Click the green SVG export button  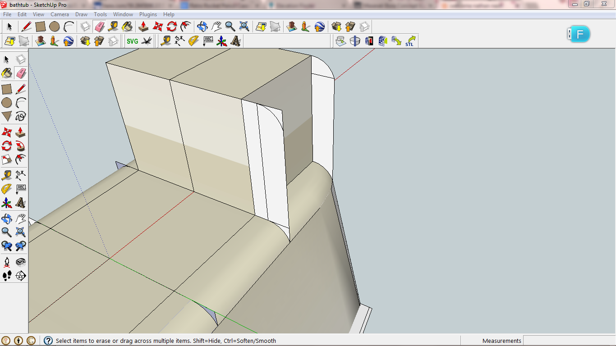coord(133,41)
